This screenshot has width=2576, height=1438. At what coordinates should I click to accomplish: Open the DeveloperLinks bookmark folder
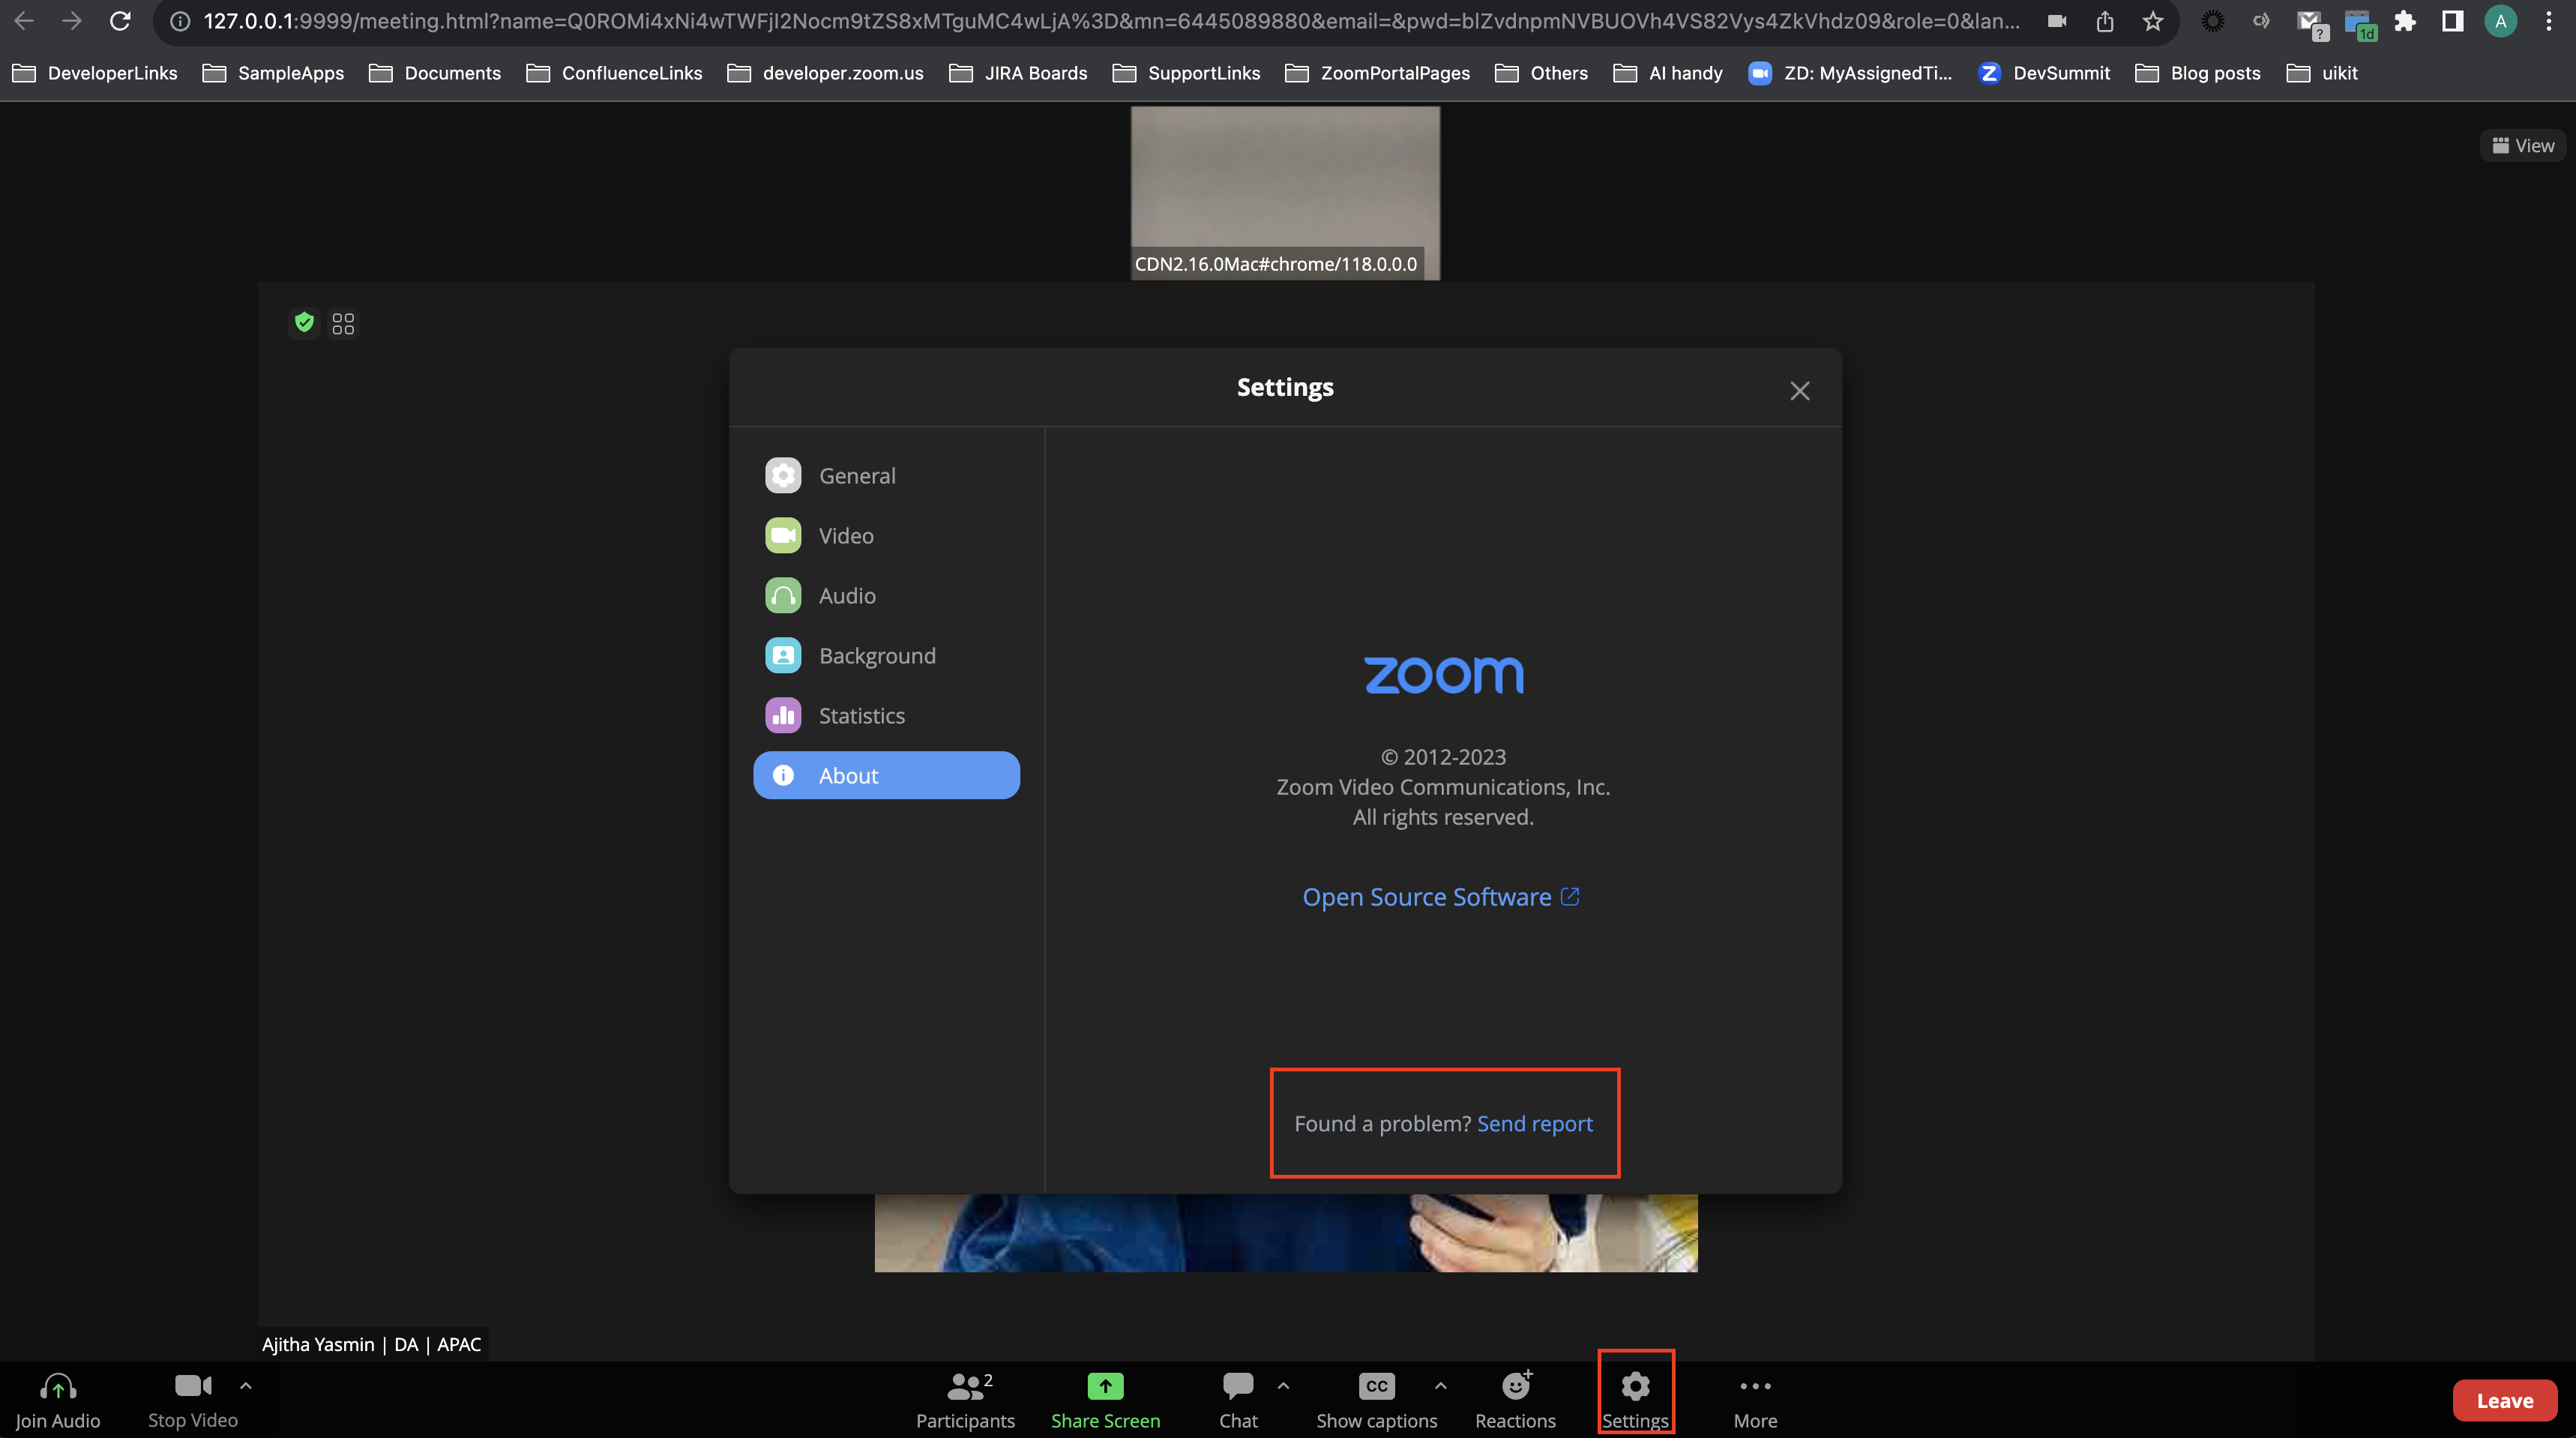click(x=95, y=73)
